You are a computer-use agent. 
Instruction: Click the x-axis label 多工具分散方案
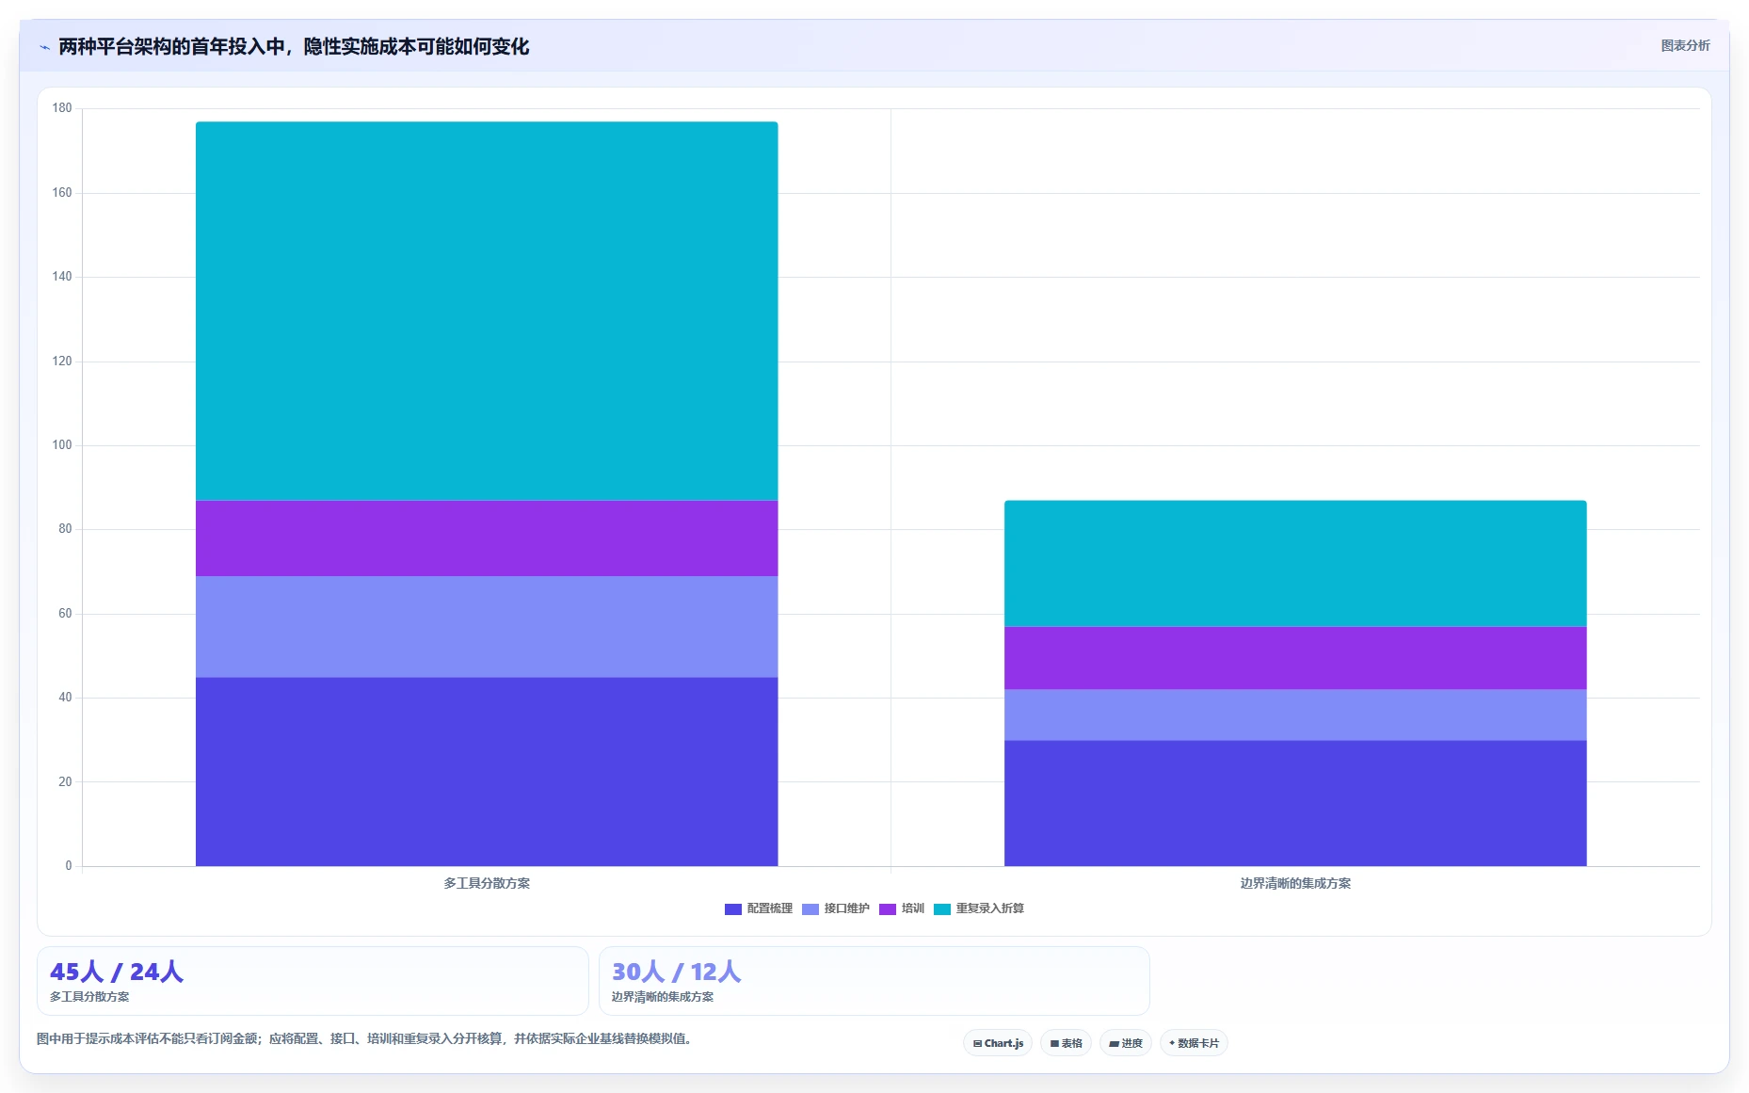(x=487, y=883)
